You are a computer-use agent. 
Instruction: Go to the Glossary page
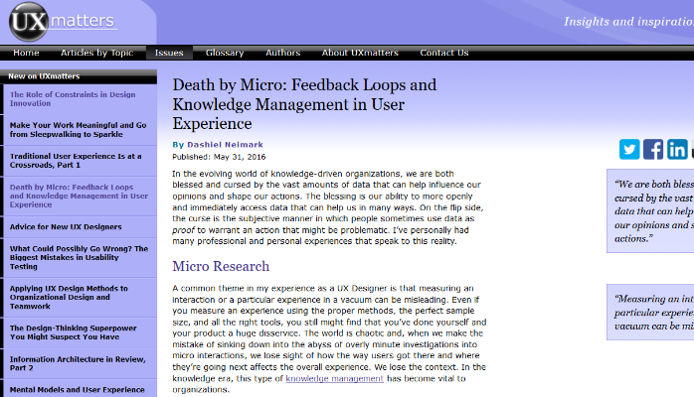(x=225, y=53)
